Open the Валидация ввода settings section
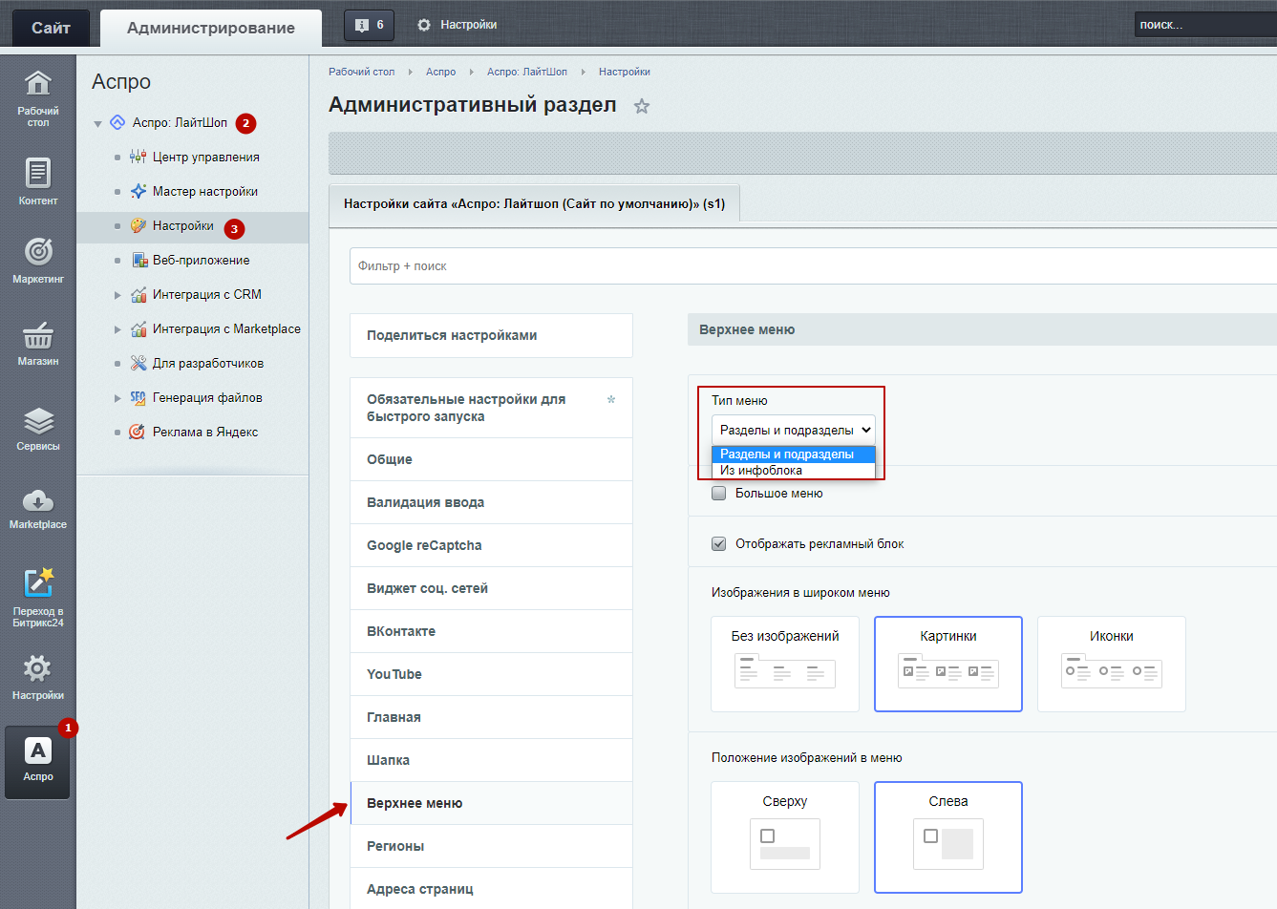The image size is (1277, 909). (x=491, y=502)
